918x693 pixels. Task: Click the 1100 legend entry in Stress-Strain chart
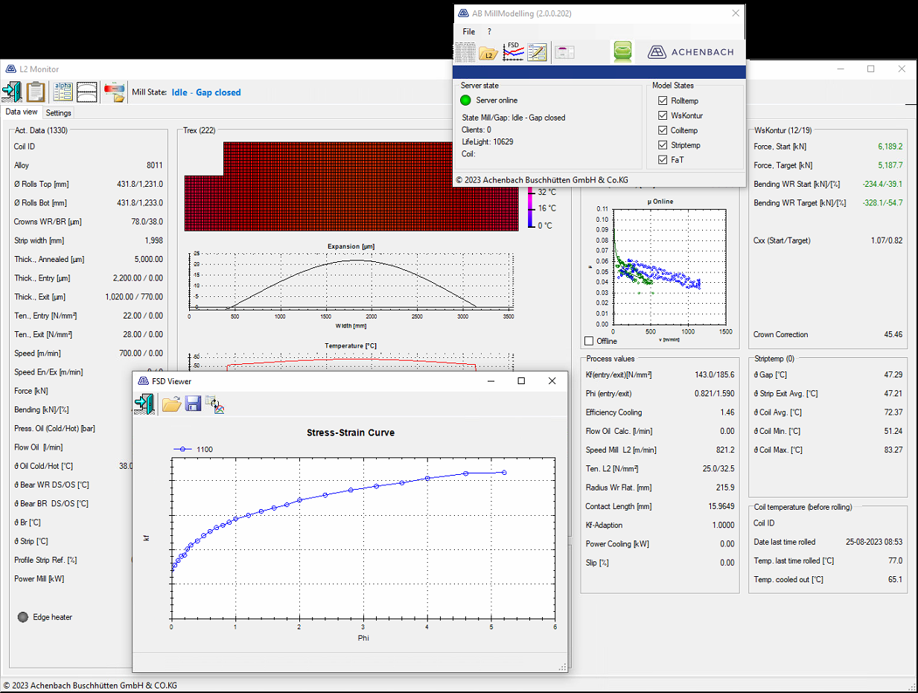tap(194, 450)
